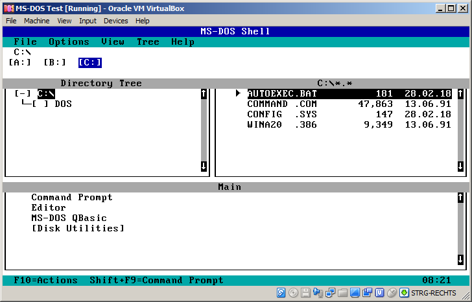This screenshot has width=472, height=302.
Task: Click the green host key arrow icon
Action: pos(405,292)
